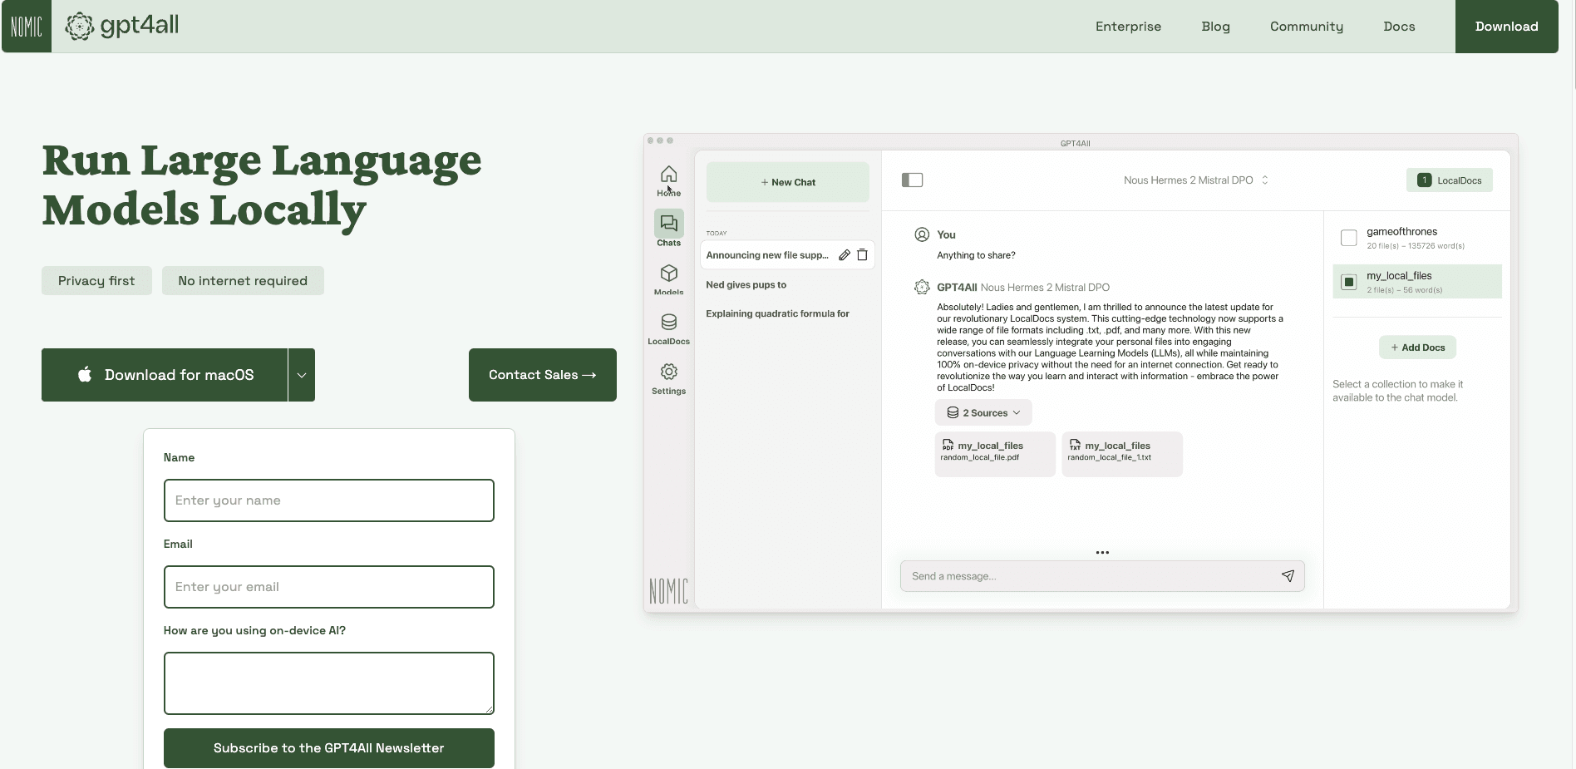Edit the 'Announcing new file supp...' chat title
The image size is (1576, 769).
845,255
